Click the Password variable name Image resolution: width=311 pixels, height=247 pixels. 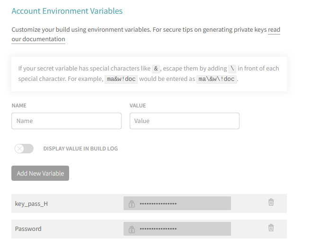pos(28,229)
